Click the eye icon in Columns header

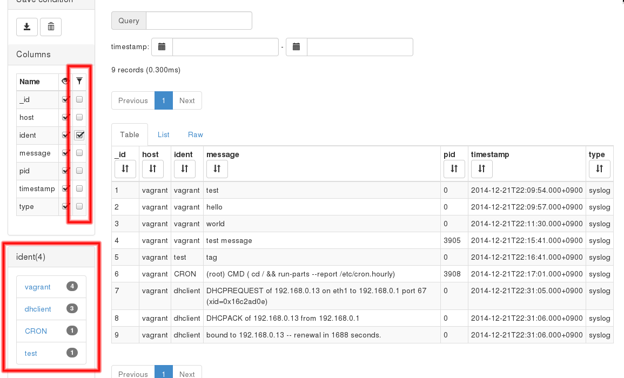click(65, 82)
